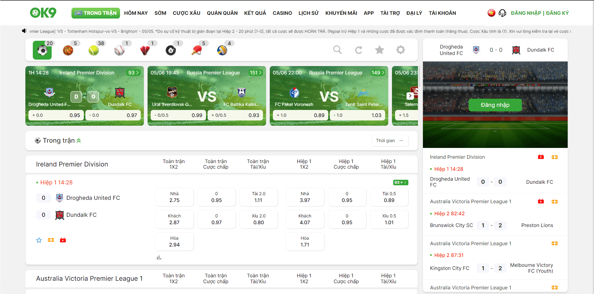Click the ĐĂNG KÝ link
This screenshot has height=294, width=594.
pyautogui.click(x=557, y=13)
